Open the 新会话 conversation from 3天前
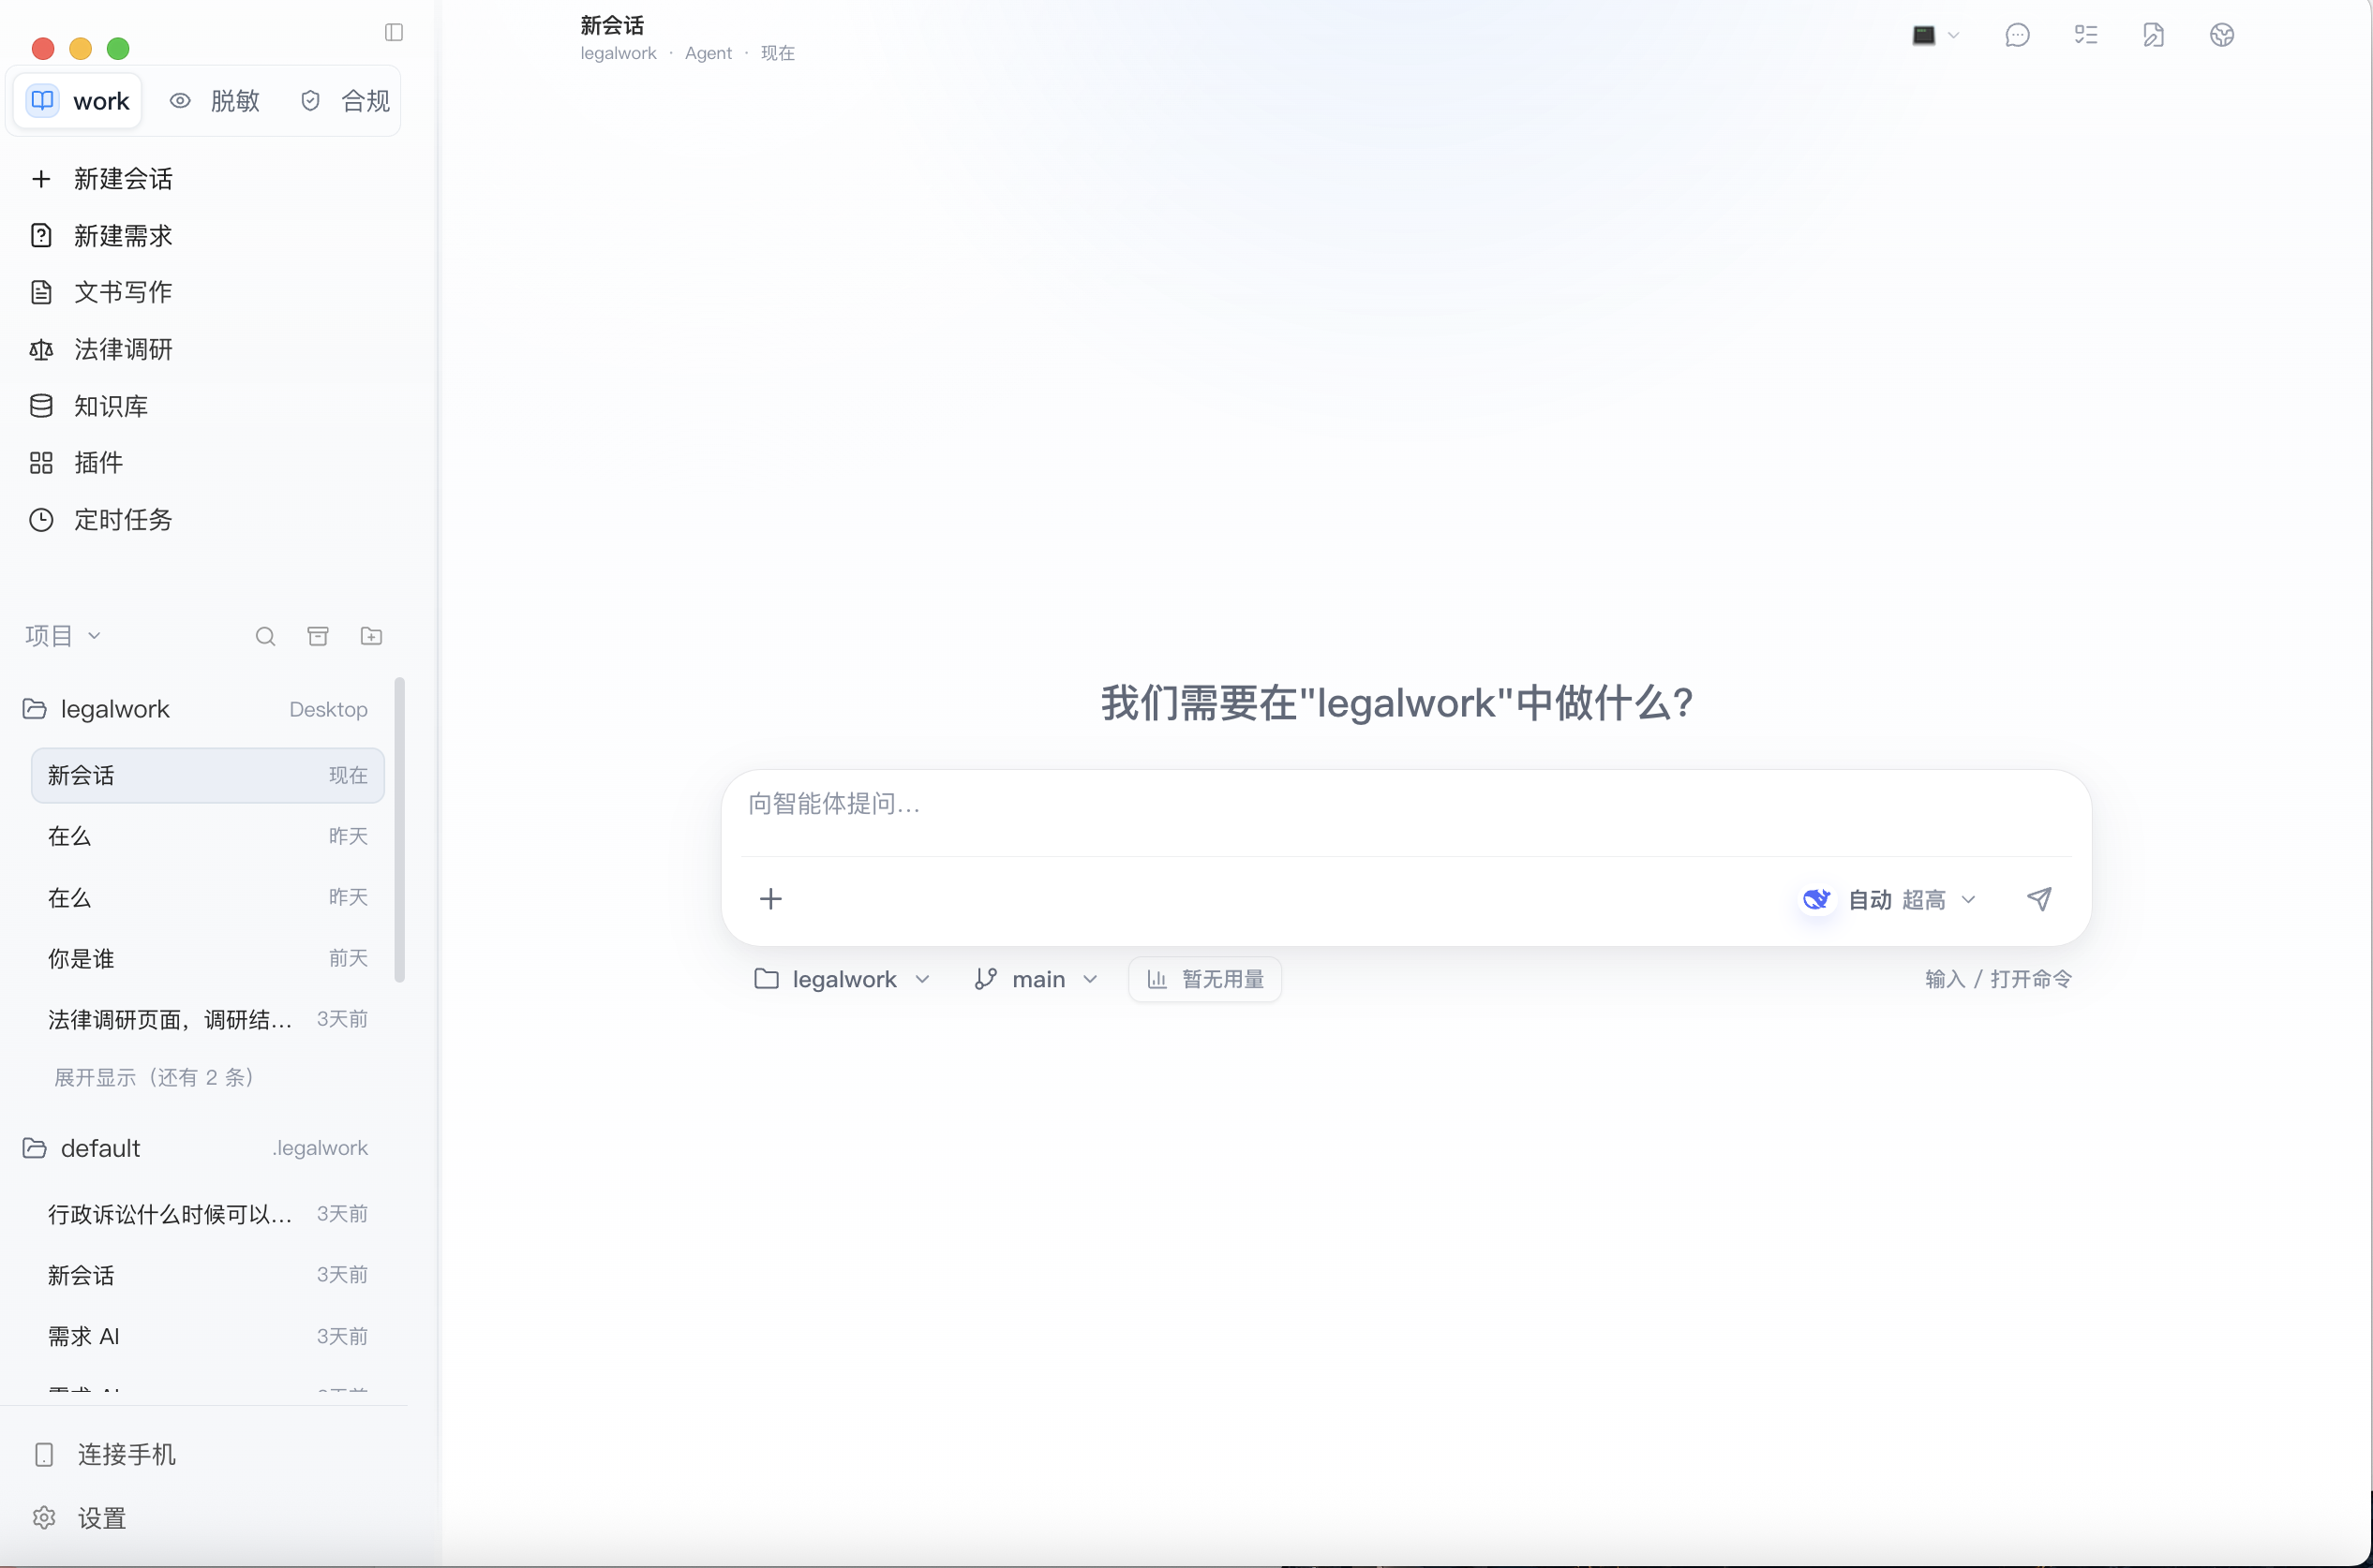Screen dimensions: 2373x1568 [207, 1275]
